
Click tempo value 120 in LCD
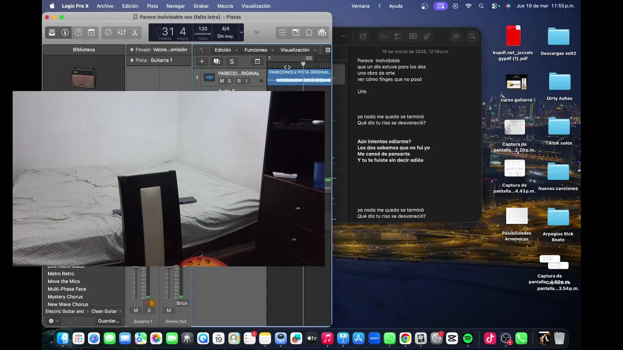coord(202,29)
